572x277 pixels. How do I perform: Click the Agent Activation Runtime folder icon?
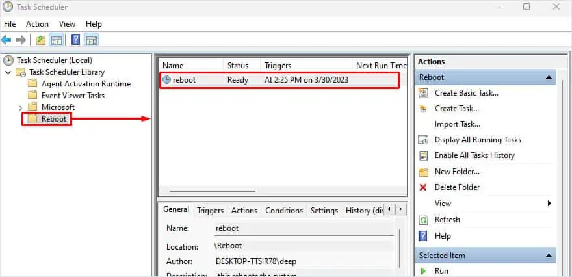tap(33, 84)
